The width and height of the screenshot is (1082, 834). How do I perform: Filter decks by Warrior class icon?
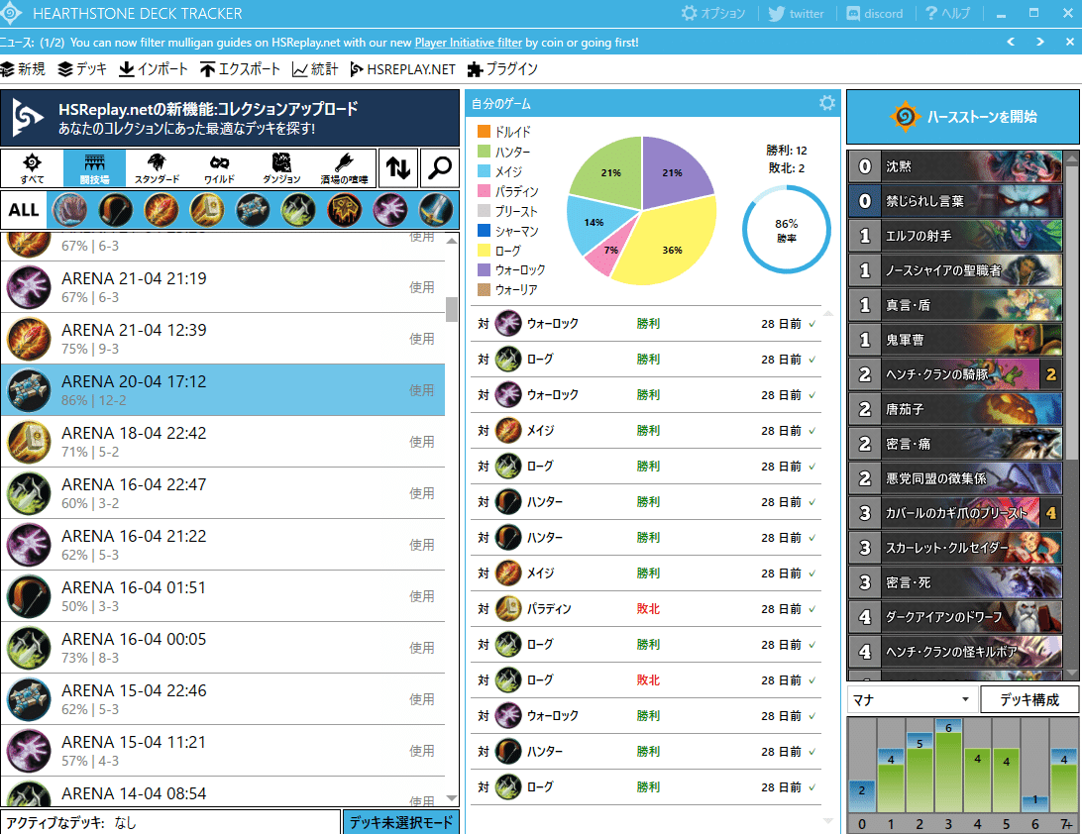coord(436,210)
